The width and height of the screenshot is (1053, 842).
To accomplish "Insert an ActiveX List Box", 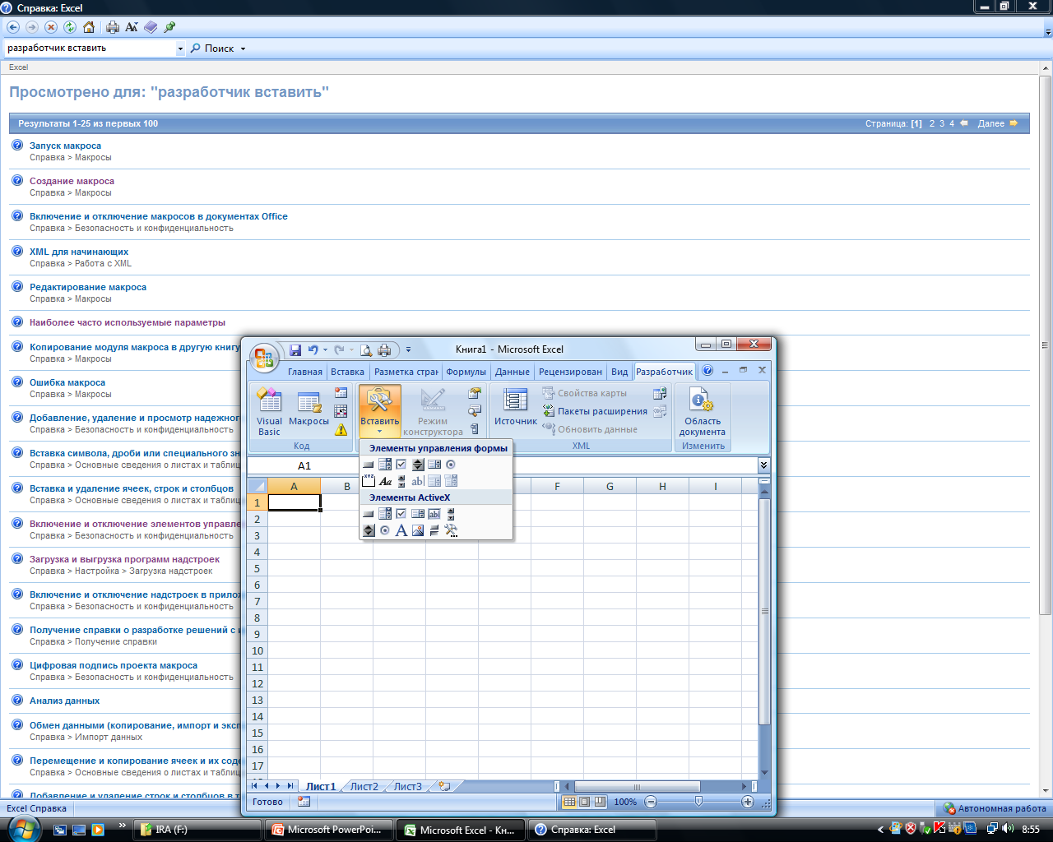I will [418, 514].
